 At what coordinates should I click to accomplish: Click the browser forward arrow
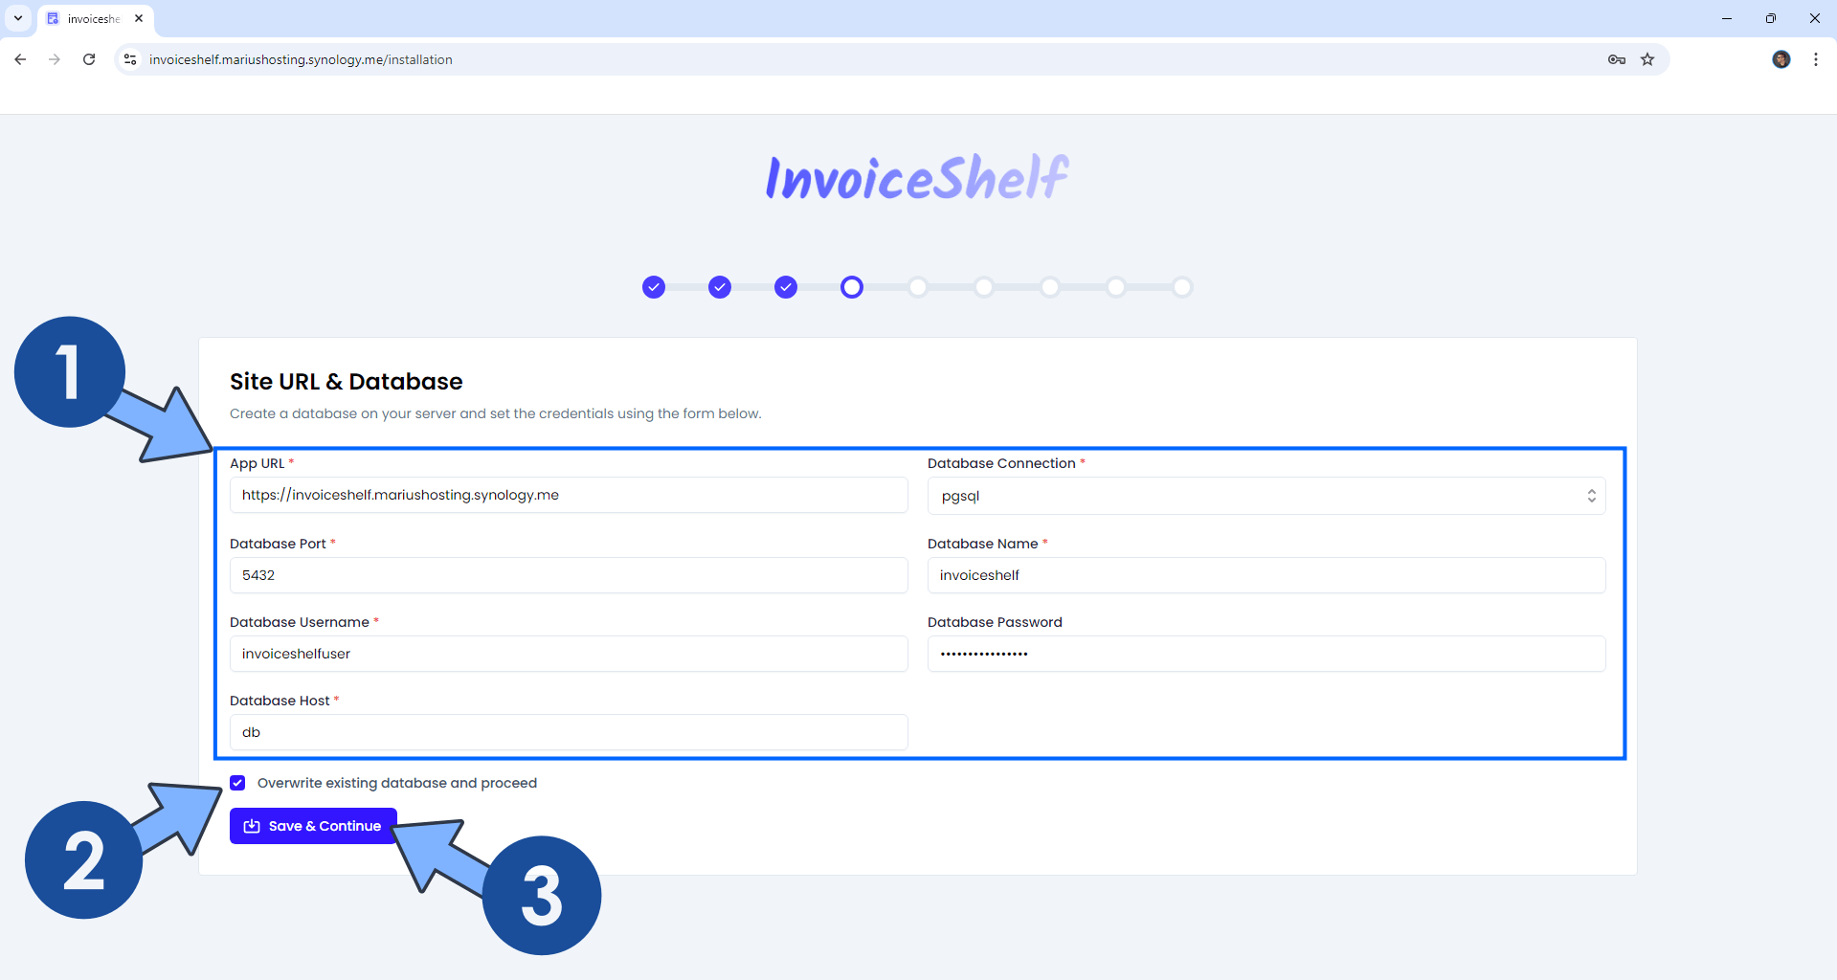(55, 59)
